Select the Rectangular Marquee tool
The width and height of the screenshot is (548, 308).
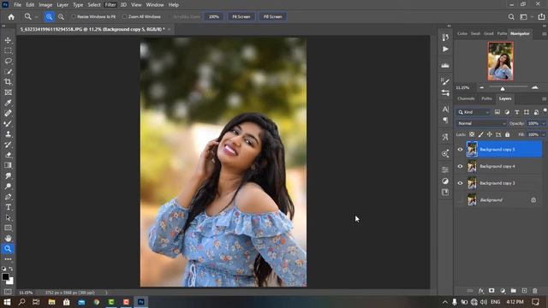coord(8,51)
